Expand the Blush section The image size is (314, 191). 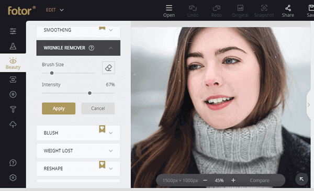111,133
